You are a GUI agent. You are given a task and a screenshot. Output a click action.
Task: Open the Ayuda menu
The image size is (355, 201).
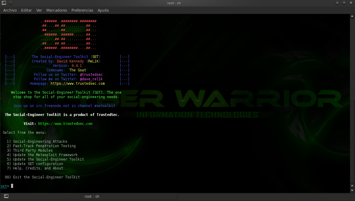click(103, 10)
